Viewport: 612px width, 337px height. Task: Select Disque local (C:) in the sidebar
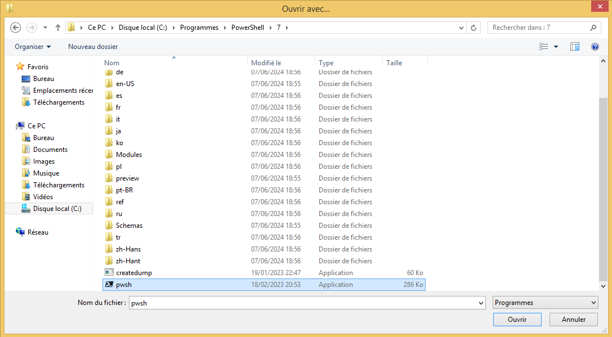57,209
